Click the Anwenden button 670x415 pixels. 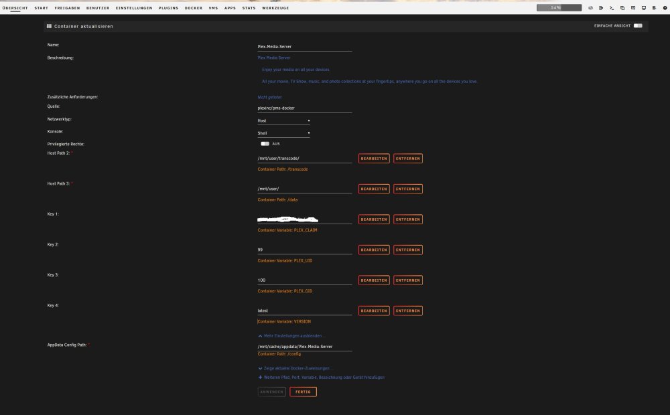tap(272, 392)
